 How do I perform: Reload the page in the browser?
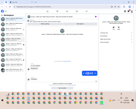click(x=10, y=7)
